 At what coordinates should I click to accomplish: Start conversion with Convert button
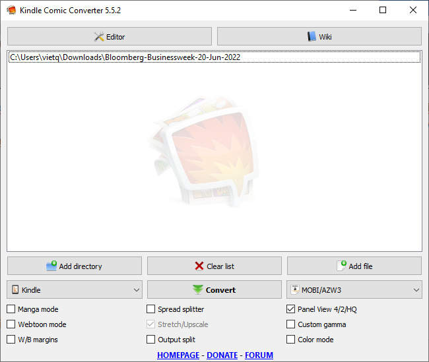214,289
